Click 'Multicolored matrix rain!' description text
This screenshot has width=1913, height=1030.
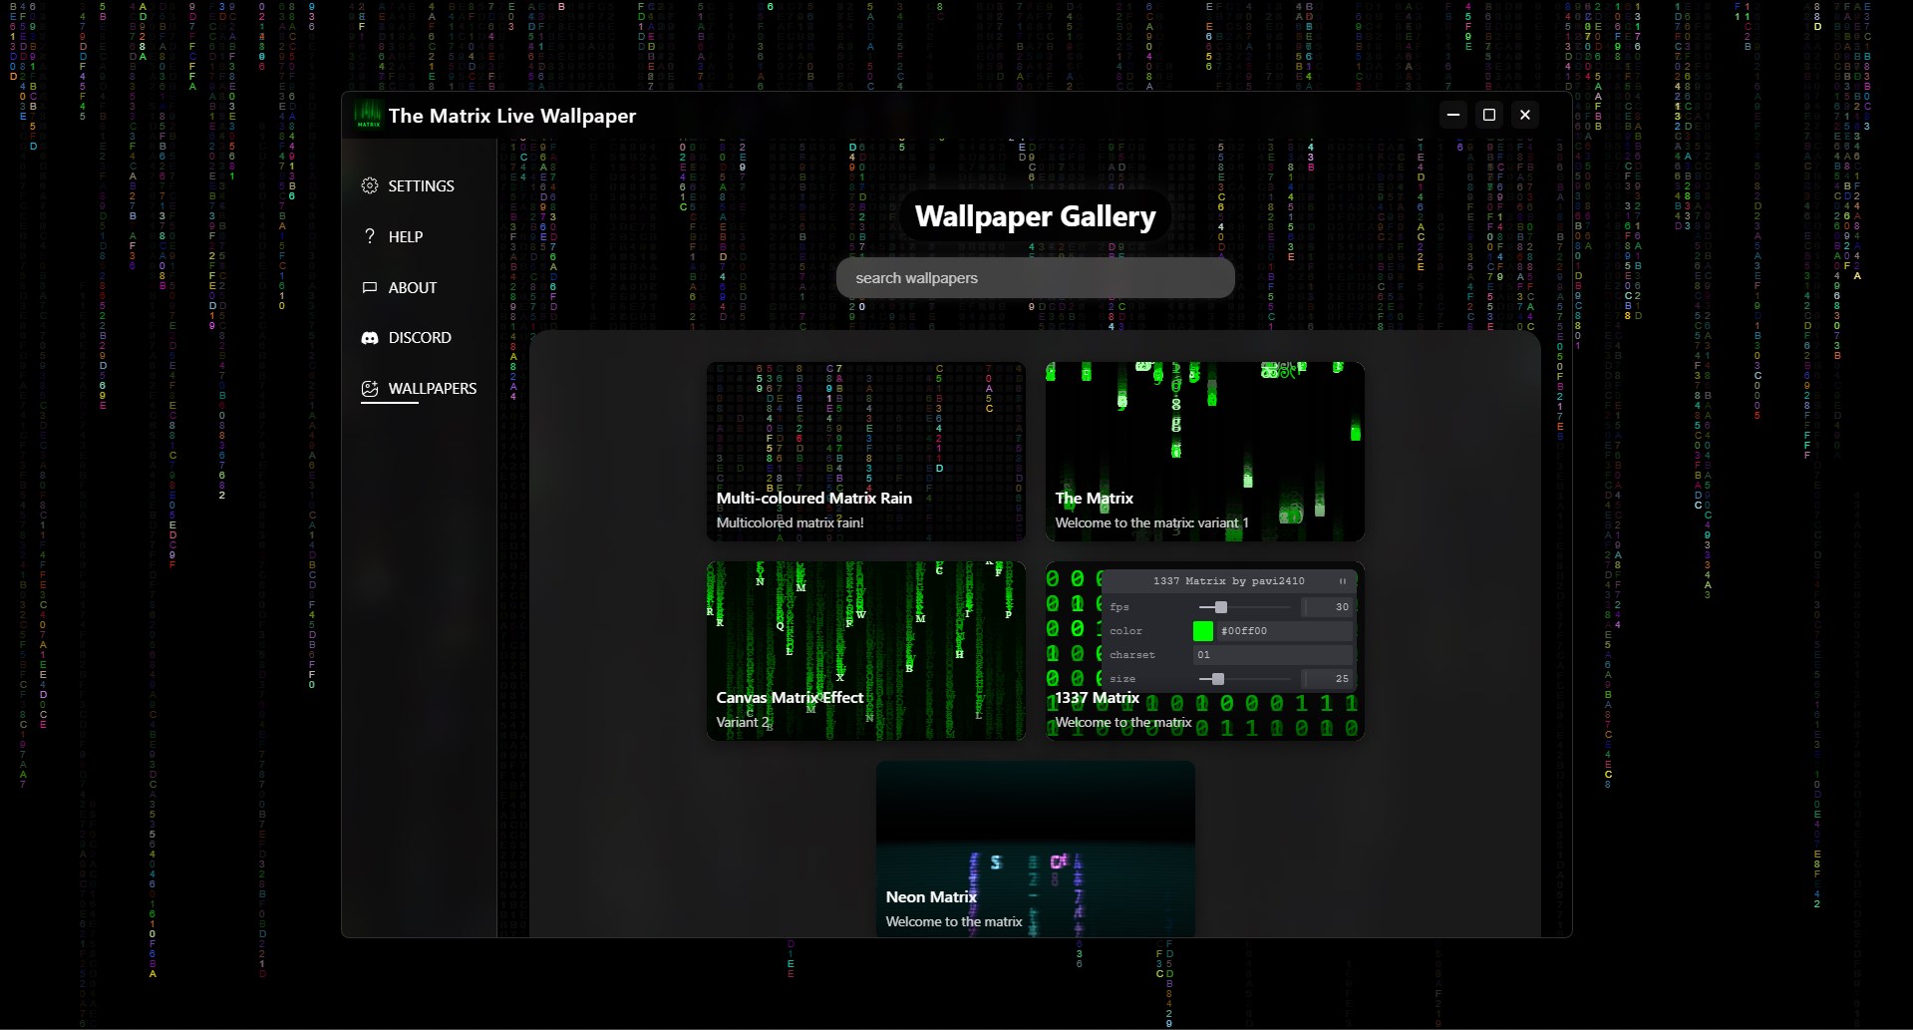tap(790, 522)
